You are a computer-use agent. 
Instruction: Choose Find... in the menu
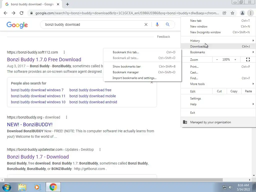pos(218,78)
